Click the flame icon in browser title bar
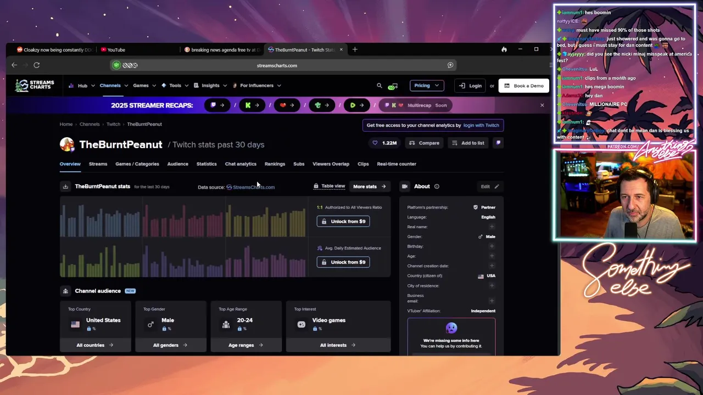The height and width of the screenshot is (395, 703). 504,49
